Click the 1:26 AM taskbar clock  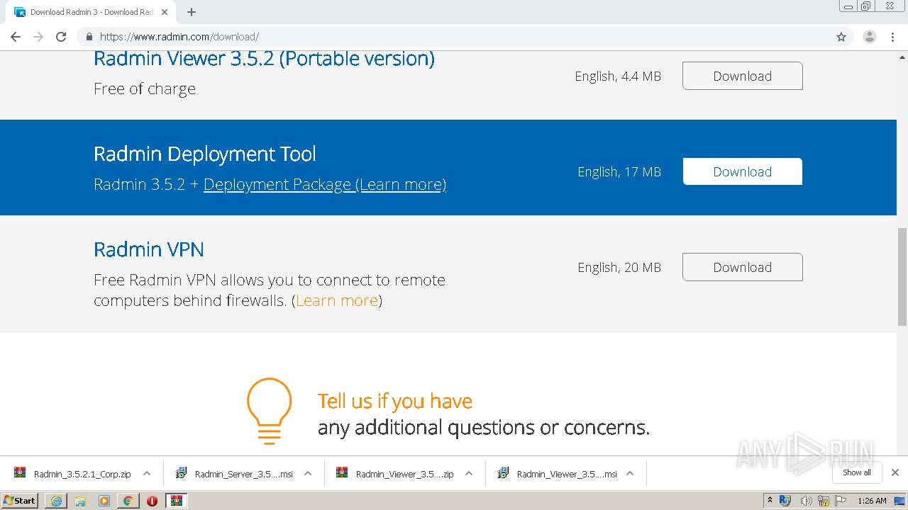tap(872, 501)
